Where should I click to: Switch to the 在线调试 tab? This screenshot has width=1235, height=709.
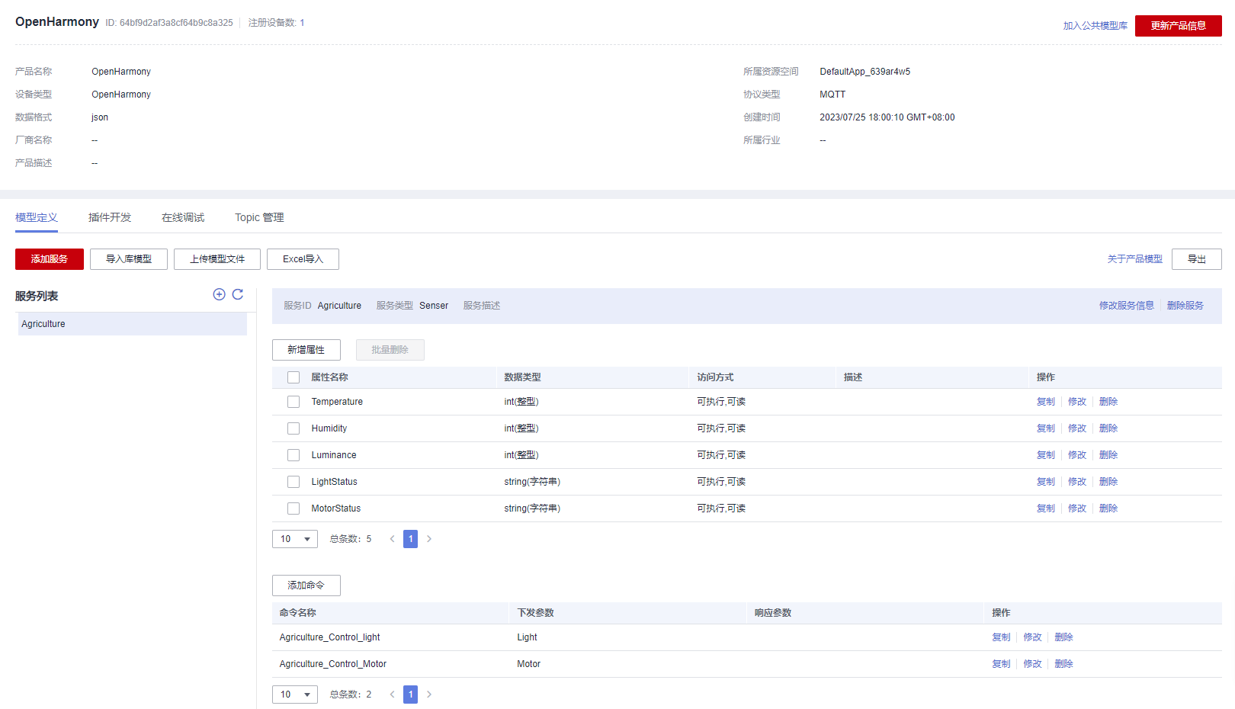[183, 217]
